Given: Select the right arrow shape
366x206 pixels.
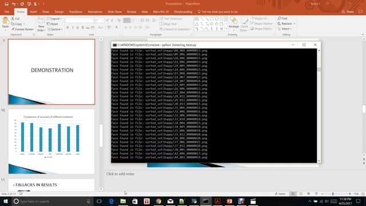Looking at the screenshot, I should pyautogui.click(x=212, y=24).
